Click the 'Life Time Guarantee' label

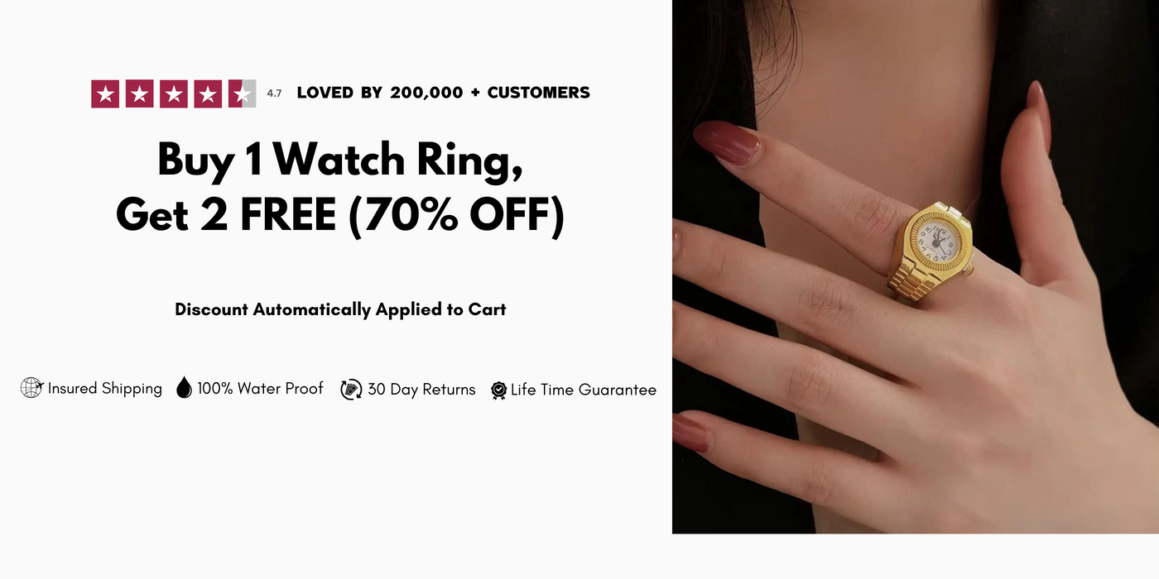click(584, 390)
